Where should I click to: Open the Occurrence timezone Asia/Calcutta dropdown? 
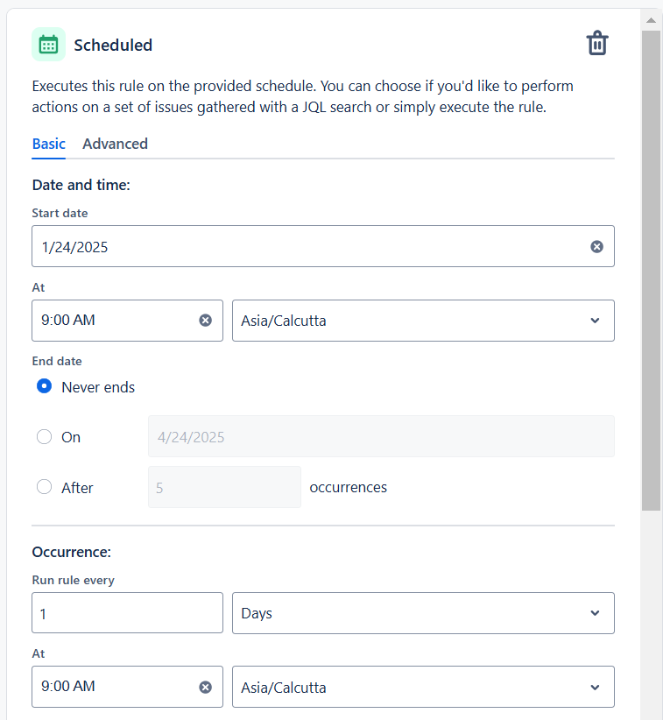(422, 688)
